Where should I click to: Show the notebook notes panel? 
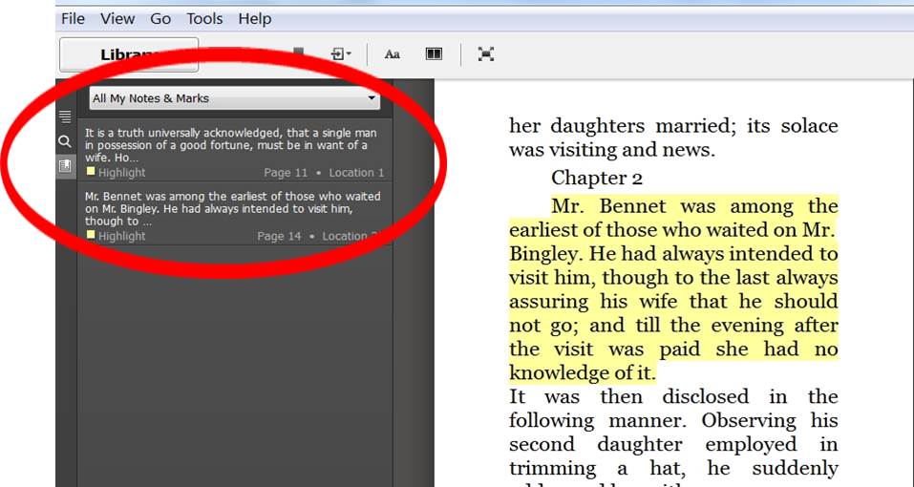pos(65,166)
